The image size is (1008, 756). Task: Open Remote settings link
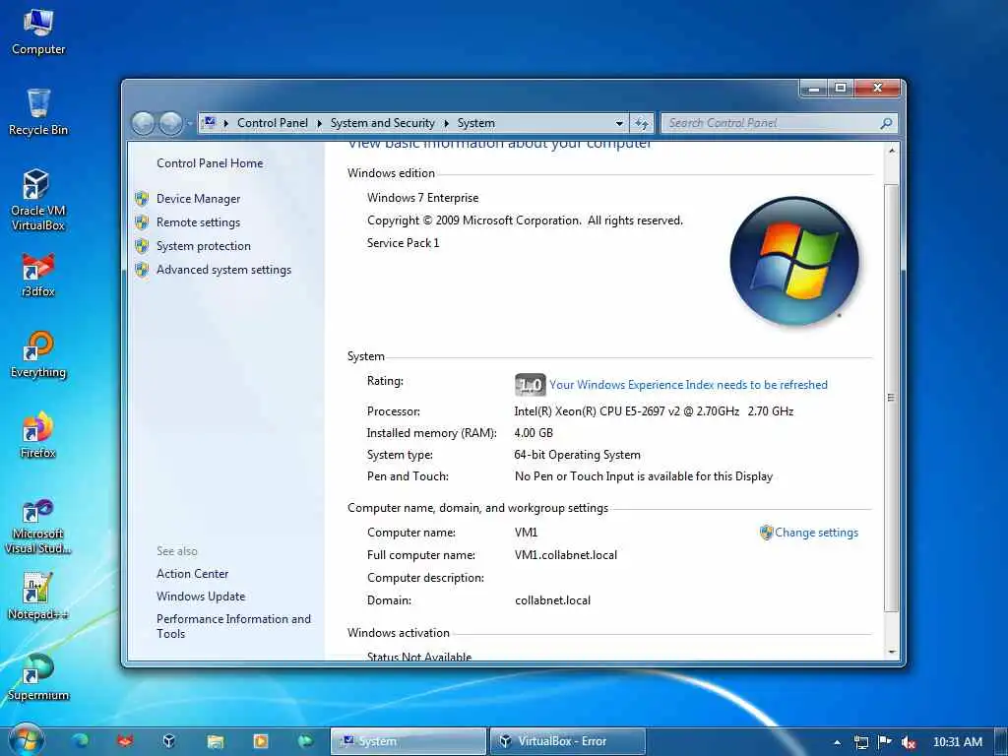pyautogui.click(x=198, y=222)
